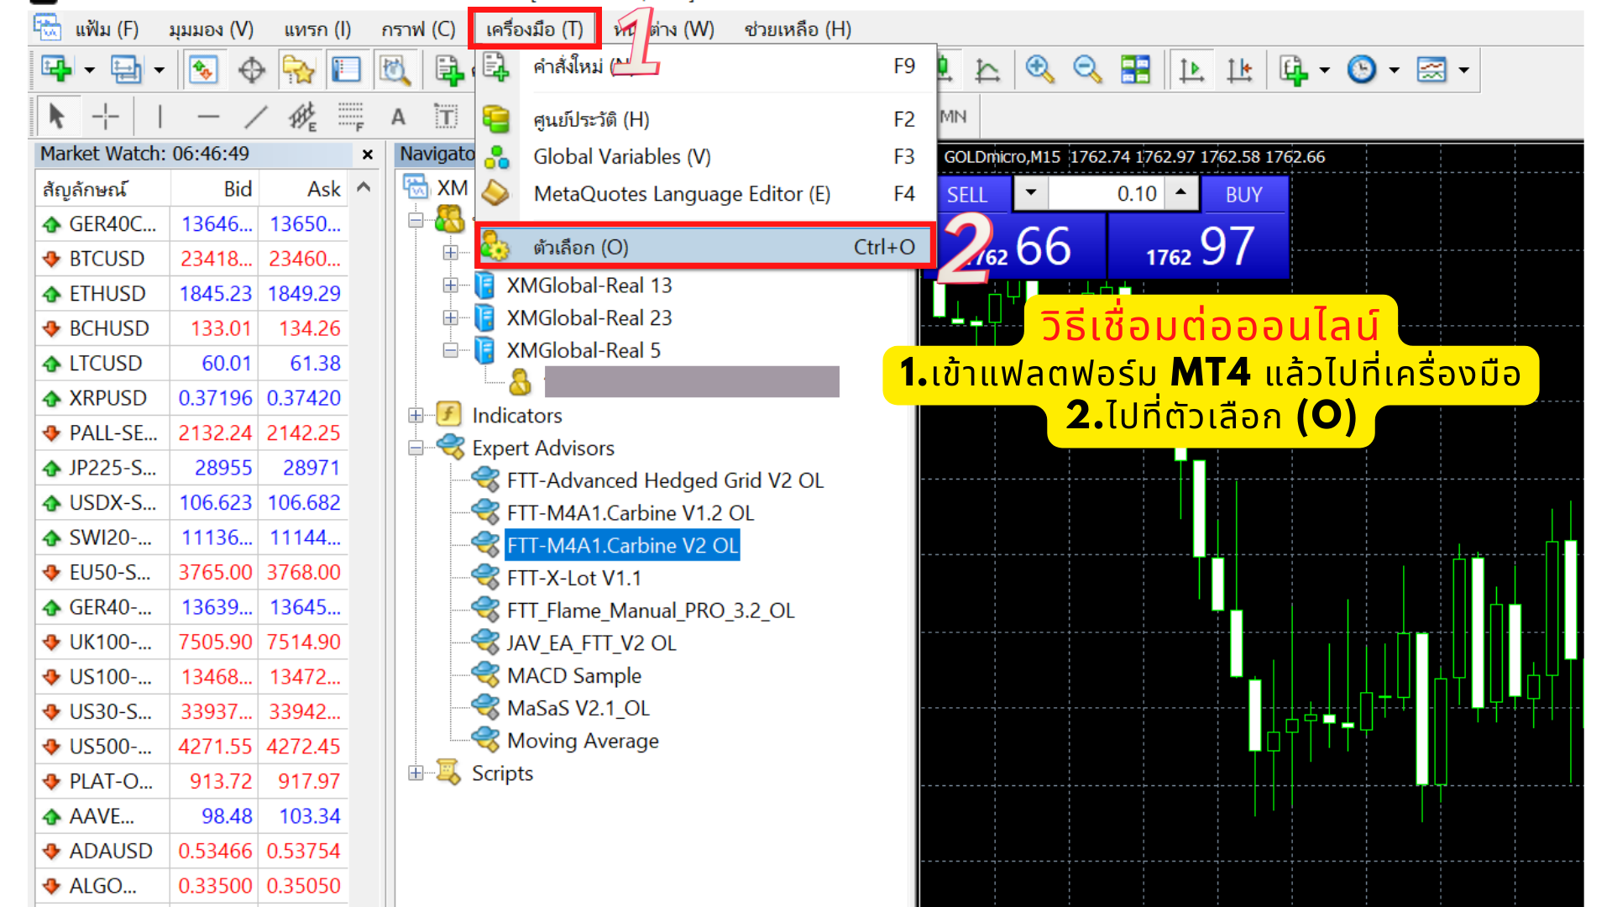Click the New Chart toolbar icon
The height and width of the screenshot is (907, 1612).
(x=56, y=70)
